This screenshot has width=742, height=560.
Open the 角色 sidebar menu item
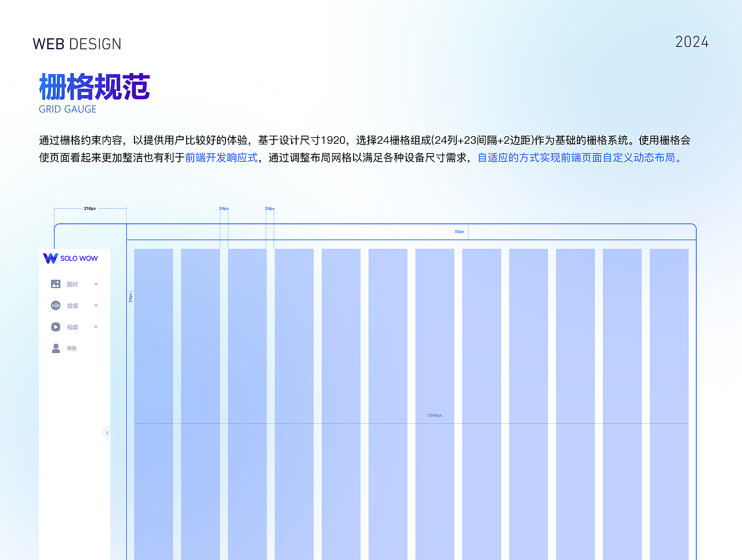[x=74, y=348]
